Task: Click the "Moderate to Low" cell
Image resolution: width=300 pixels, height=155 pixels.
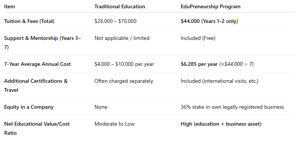Action: tap(114, 124)
